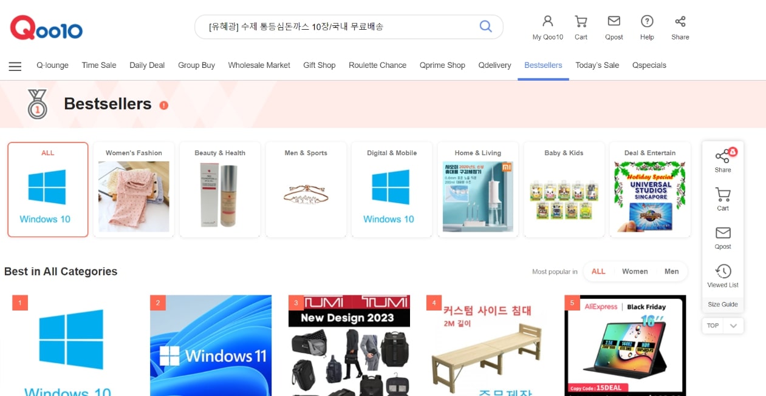
Task: Select Baby & Kids category card
Action: [x=564, y=190]
